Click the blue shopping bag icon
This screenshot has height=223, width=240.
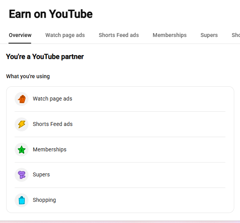[x=22, y=200]
